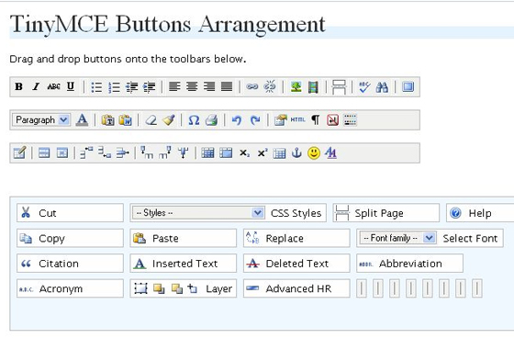The image size is (514, 338).
Task: Click the Align Center icon
Action: coord(192,86)
